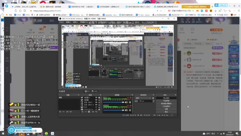Click 开始录制 to start recording

point(166,101)
